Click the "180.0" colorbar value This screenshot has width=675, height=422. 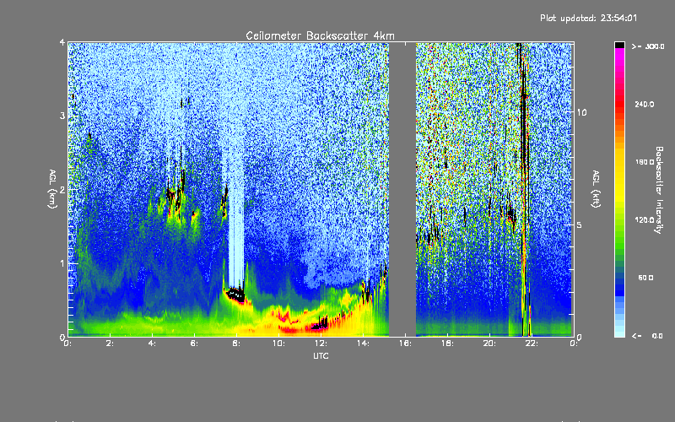(x=645, y=162)
